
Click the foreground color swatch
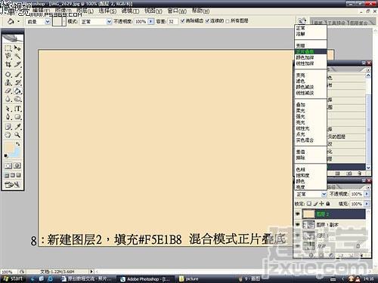pos(9,147)
